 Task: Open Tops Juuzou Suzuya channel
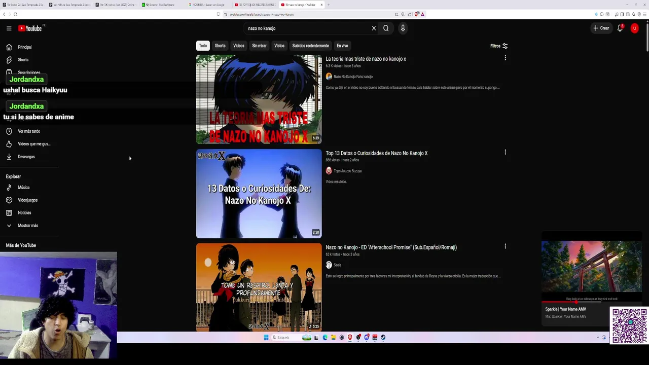[x=347, y=171]
